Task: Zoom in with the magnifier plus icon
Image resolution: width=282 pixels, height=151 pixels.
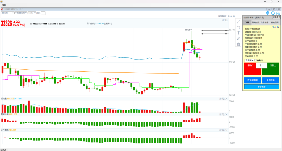Action: (x=274, y=27)
